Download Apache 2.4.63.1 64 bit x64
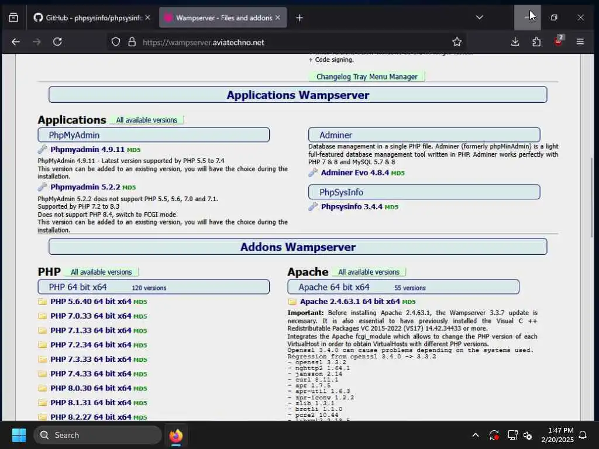Screen dimensions: 599x449 pos(350,301)
